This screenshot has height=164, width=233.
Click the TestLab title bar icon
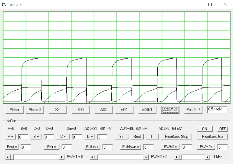coord(4,4)
